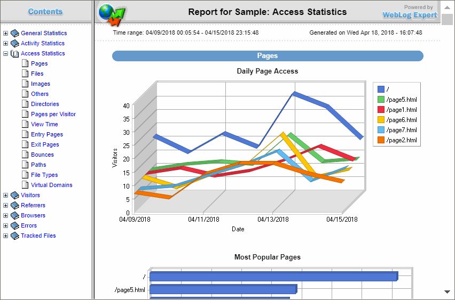Collapse the Access Statistics tree node

[x=5, y=54]
